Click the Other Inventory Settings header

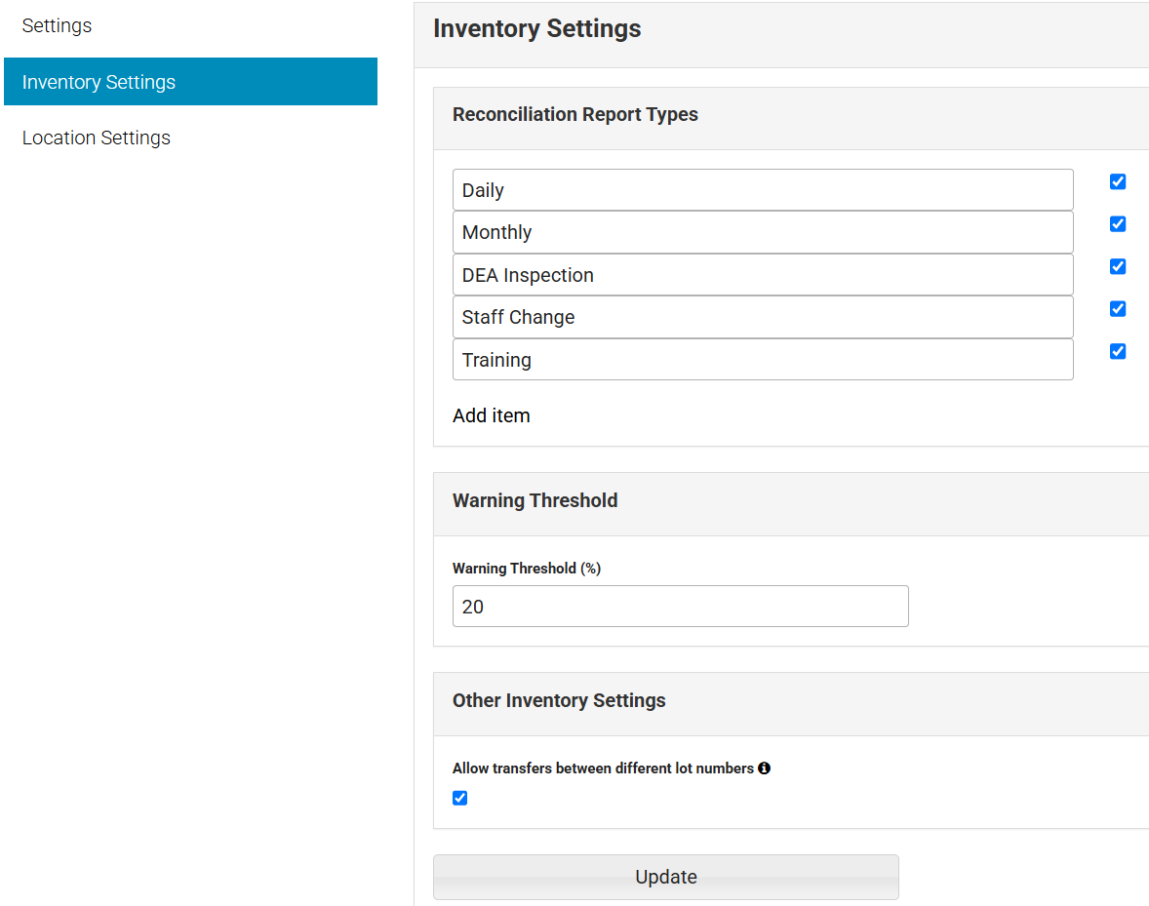559,700
